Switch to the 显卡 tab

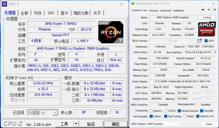pyautogui.click(x=64, y=13)
